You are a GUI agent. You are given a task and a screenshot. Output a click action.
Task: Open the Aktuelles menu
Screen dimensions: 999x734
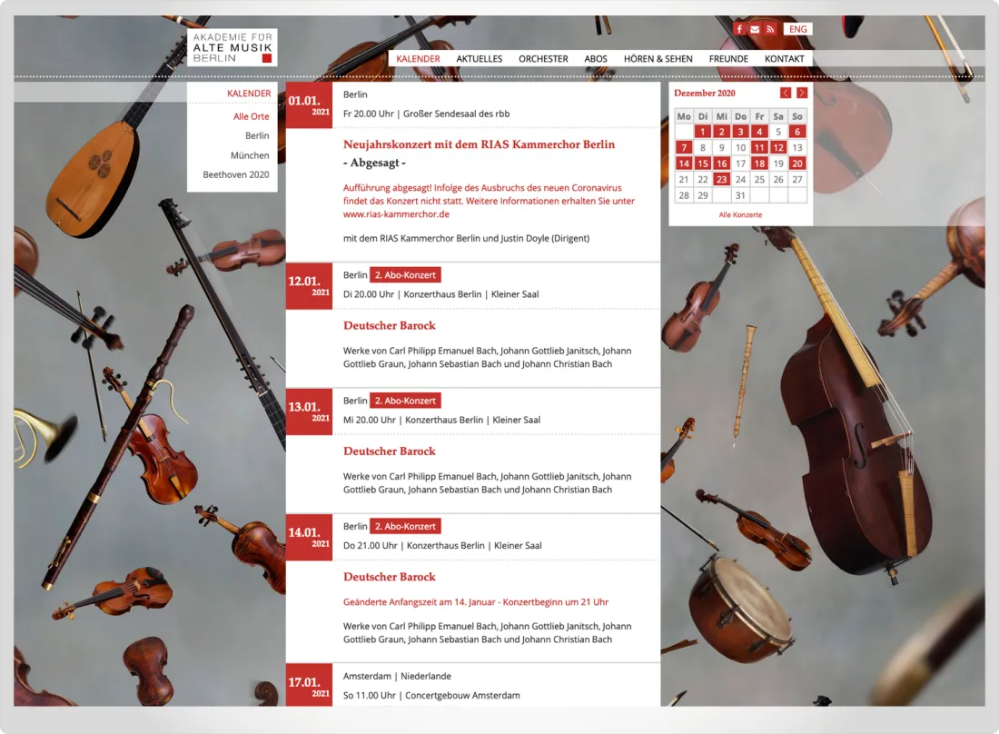[480, 59]
